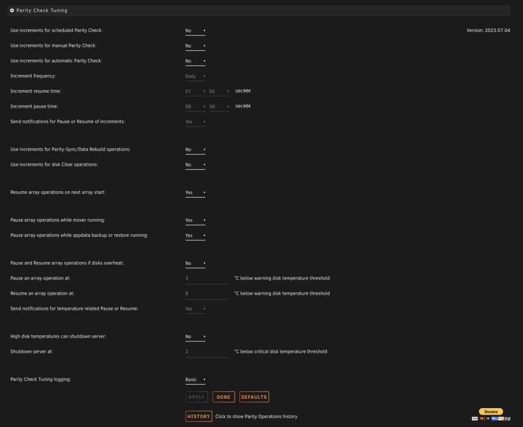The image size is (523, 427).
Task: Click HH:MM text beside Increment pause time
Action: tap(243, 106)
